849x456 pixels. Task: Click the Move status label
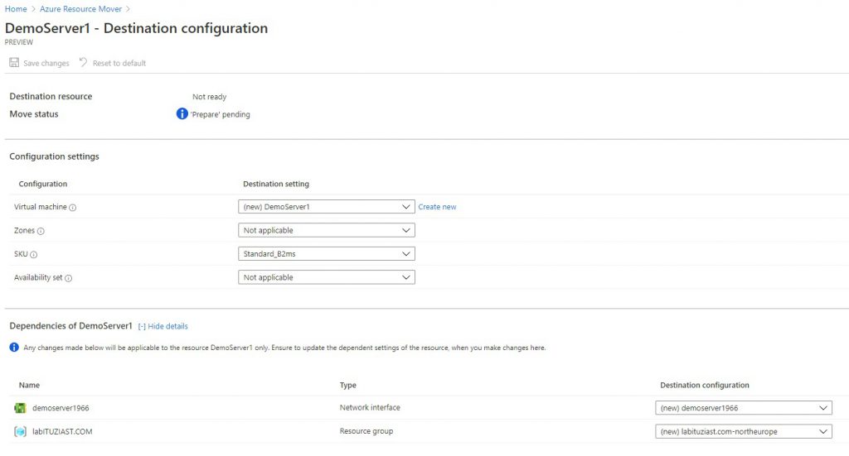pyautogui.click(x=33, y=114)
